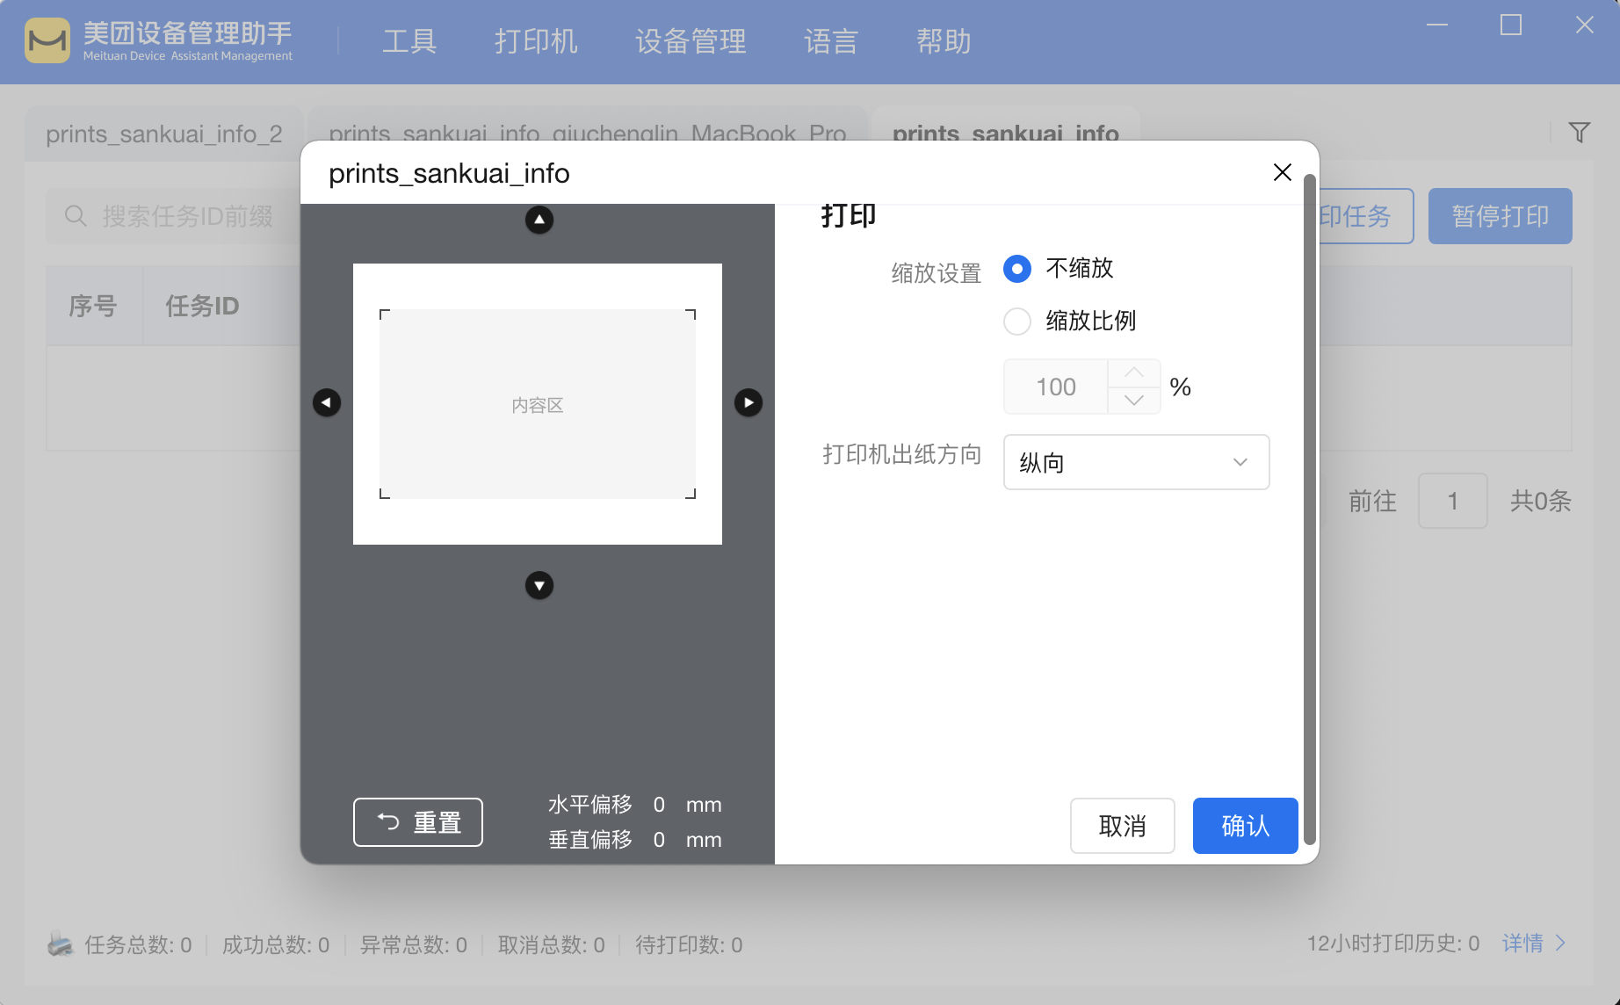Click the filter funnel icon
The height and width of the screenshot is (1005, 1620).
tap(1579, 133)
